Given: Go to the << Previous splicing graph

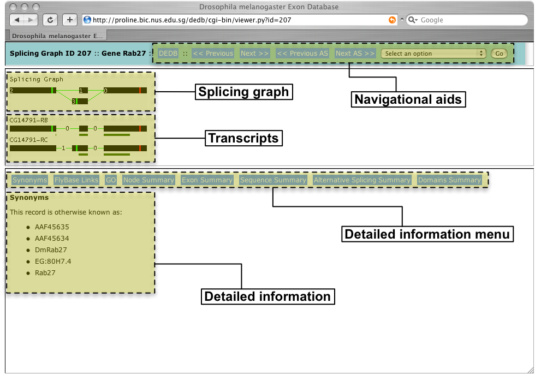Looking at the screenshot, I should [x=213, y=54].
